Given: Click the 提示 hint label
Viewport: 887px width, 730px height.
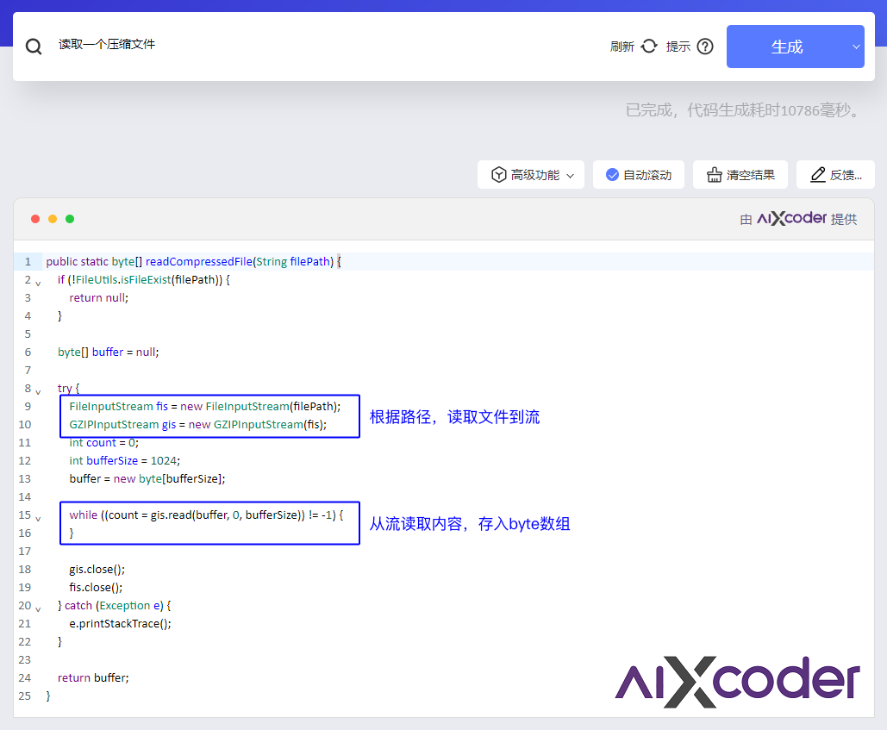Looking at the screenshot, I should tap(678, 47).
